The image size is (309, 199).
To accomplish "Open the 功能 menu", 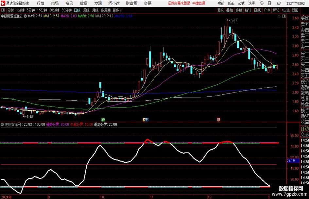I will (x=221, y=3).
